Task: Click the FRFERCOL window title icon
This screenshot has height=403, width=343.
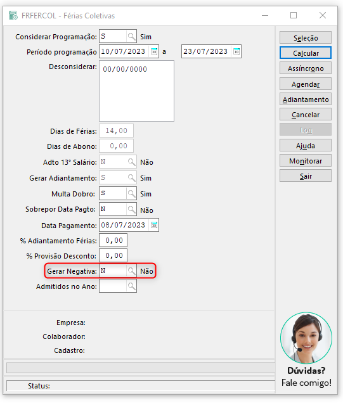Action: [13, 15]
